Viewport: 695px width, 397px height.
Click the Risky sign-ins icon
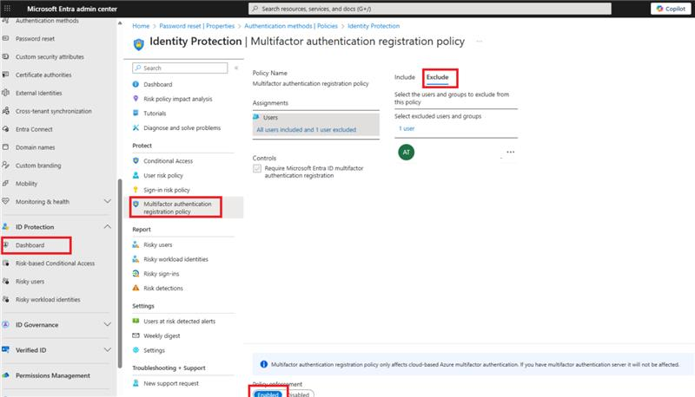coord(136,274)
